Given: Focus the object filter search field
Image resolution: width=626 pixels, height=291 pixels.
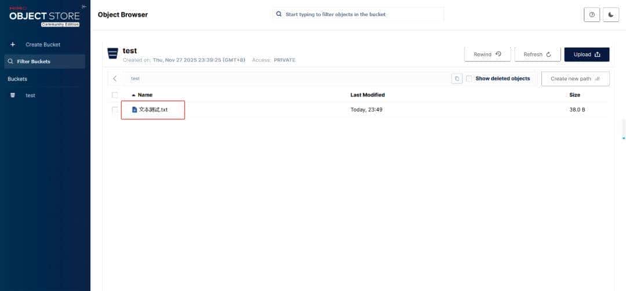Looking at the screenshot, I should pos(358,14).
